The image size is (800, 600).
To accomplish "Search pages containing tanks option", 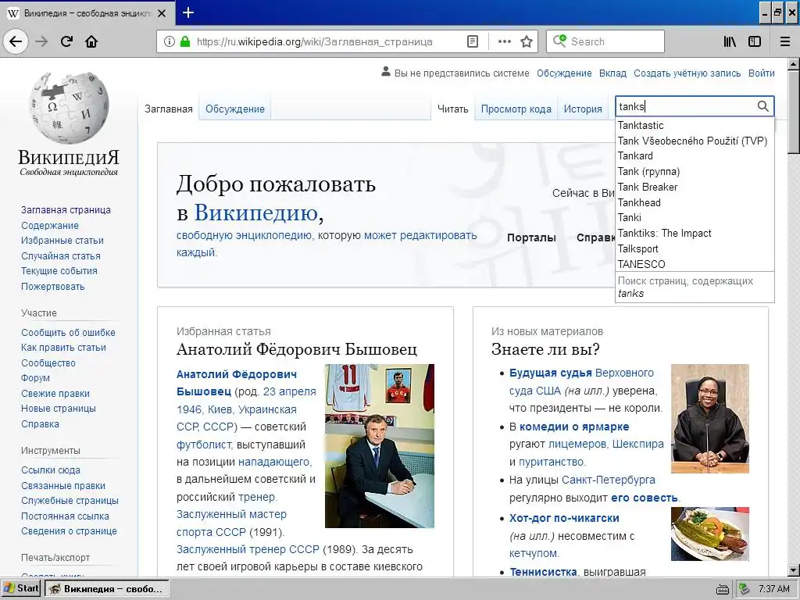I will click(695, 287).
